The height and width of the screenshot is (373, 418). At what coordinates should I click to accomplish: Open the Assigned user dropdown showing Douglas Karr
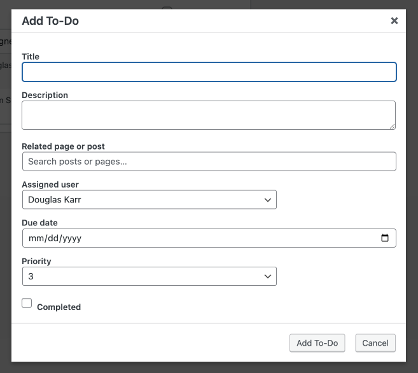coord(149,200)
